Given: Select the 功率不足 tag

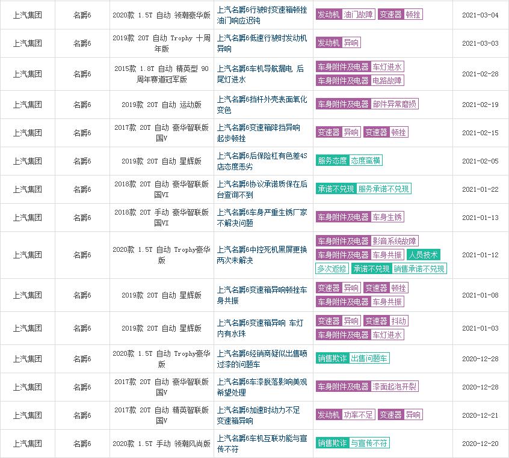Looking at the screenshot, I should click(x=357, y=414).
